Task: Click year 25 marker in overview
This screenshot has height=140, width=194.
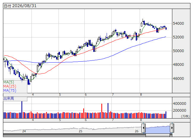Action: click(81, 131)
